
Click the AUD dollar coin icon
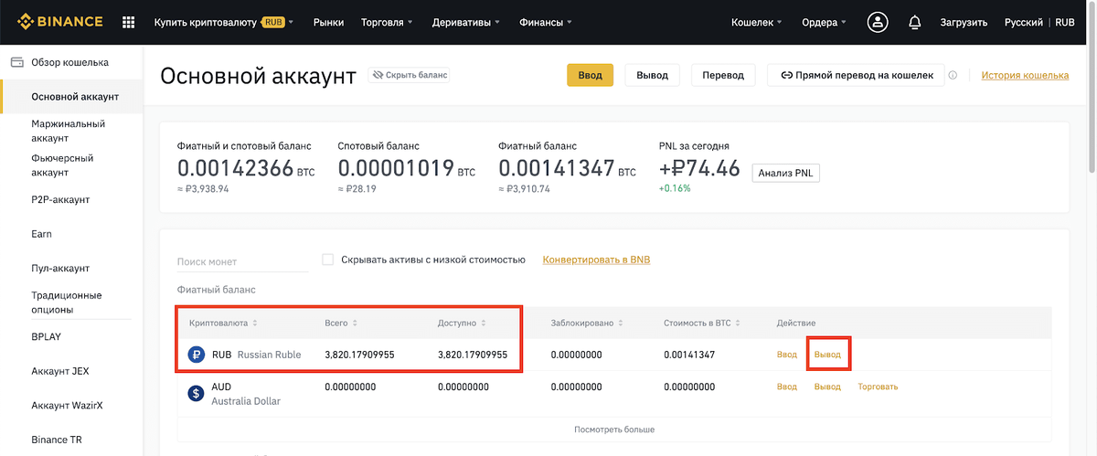(x=196, y=394)
